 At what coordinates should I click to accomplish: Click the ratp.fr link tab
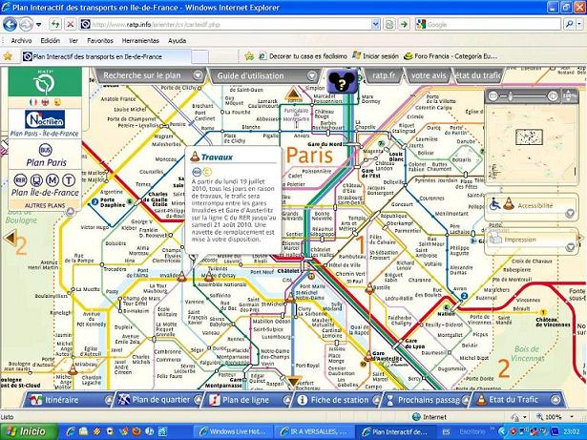tap(384, 75)
